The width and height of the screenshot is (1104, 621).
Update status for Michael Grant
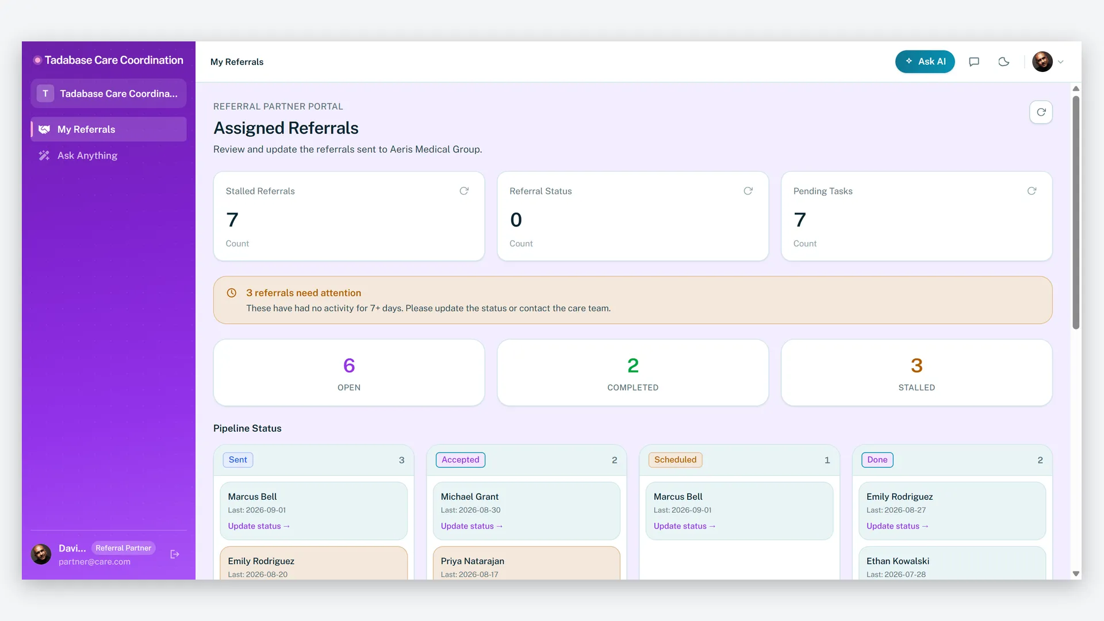(x=471, y=526)
